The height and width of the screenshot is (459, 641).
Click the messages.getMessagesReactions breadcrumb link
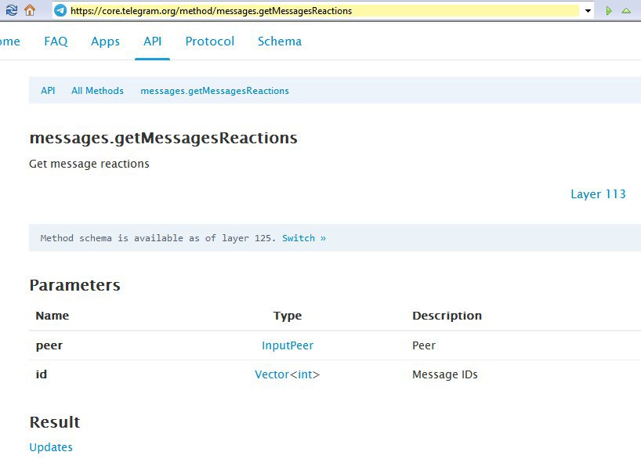point(215,91)
